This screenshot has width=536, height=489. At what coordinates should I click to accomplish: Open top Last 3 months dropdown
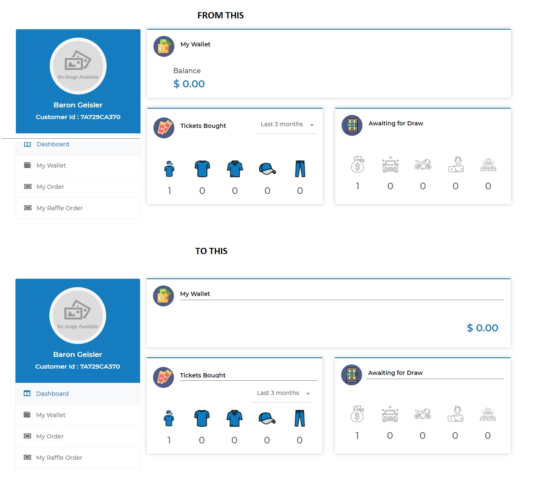pyautogui.click(x=286, y=125)
